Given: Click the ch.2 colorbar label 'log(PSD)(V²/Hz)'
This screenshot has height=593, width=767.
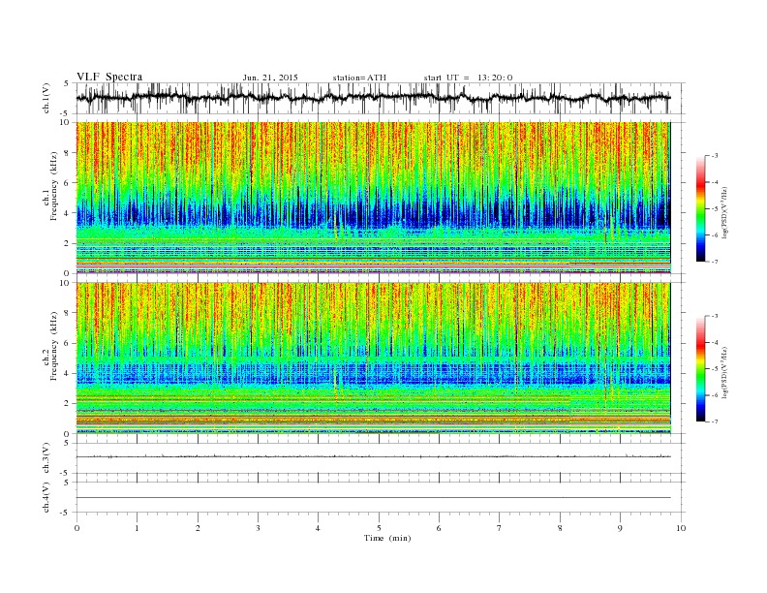Looking at the screenshot, I should click(x=725, y=372).
